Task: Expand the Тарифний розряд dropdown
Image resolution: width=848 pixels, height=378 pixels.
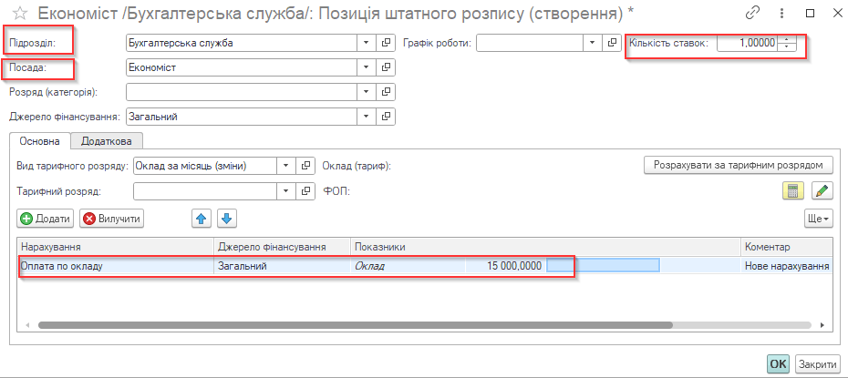Action: click(286, 190)
